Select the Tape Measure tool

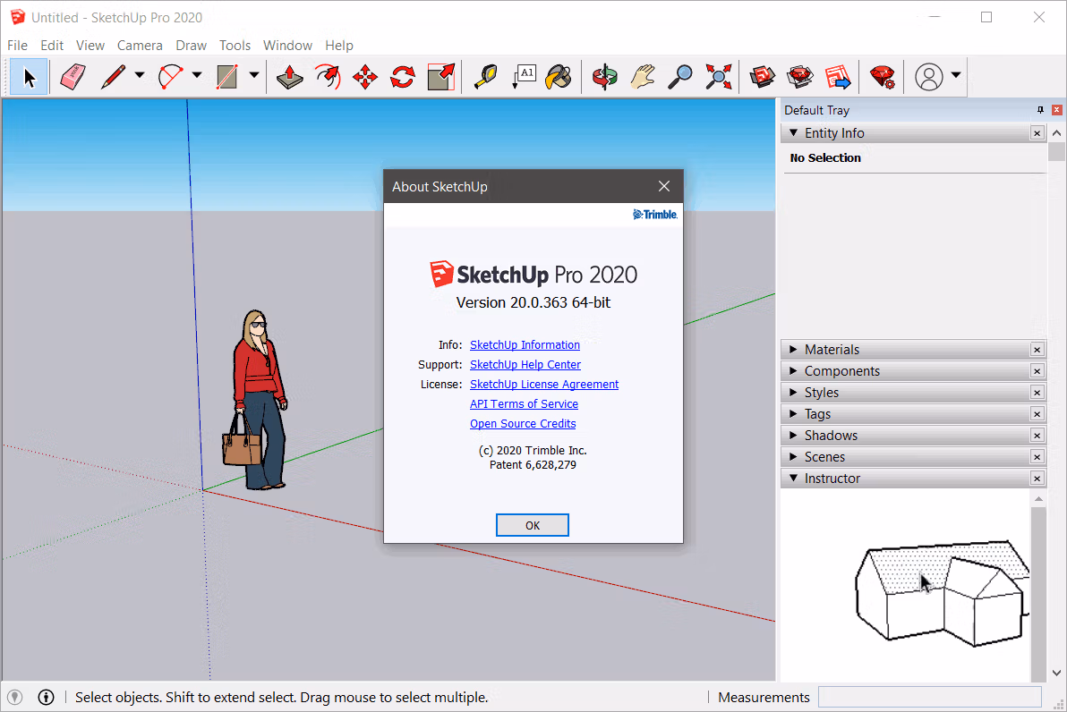pyautogui.click(x=485, y=77)
